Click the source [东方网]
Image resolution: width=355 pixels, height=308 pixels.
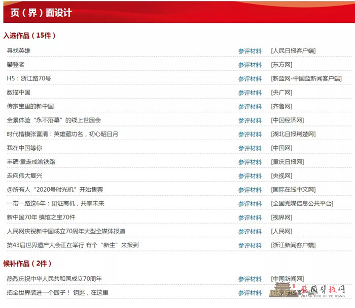(281, 65)
